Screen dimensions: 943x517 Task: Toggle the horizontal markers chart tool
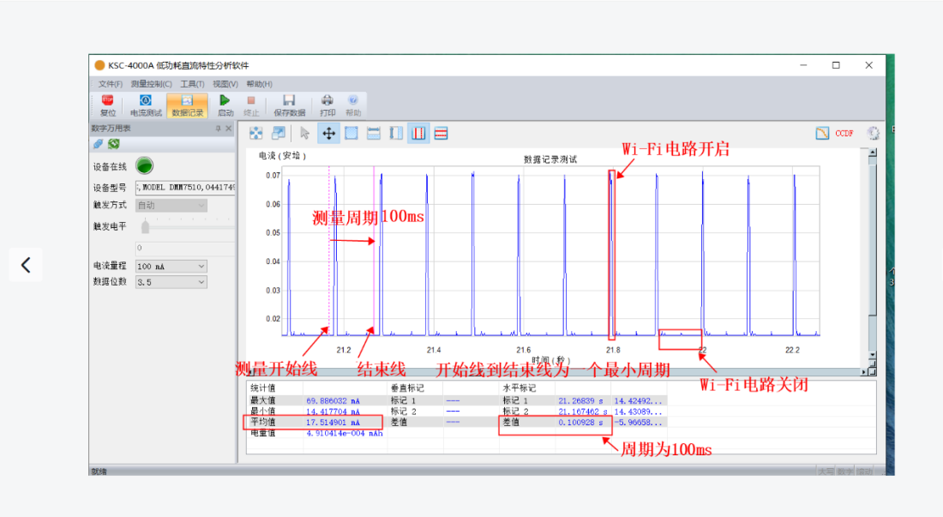click(x=441, y=133)
